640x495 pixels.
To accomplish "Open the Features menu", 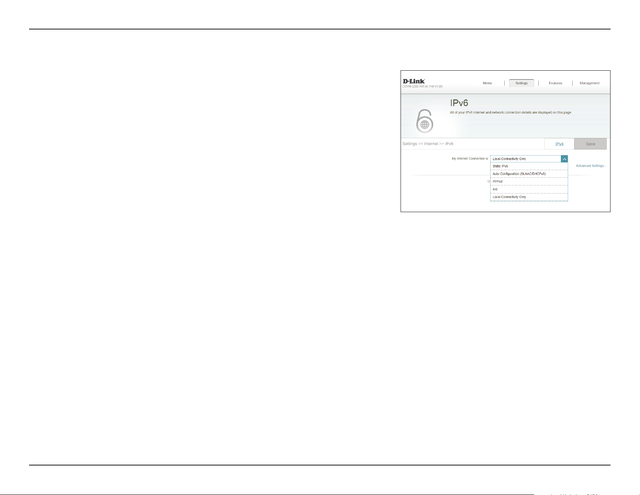I will pyautogui.click(x=555, y=83).
